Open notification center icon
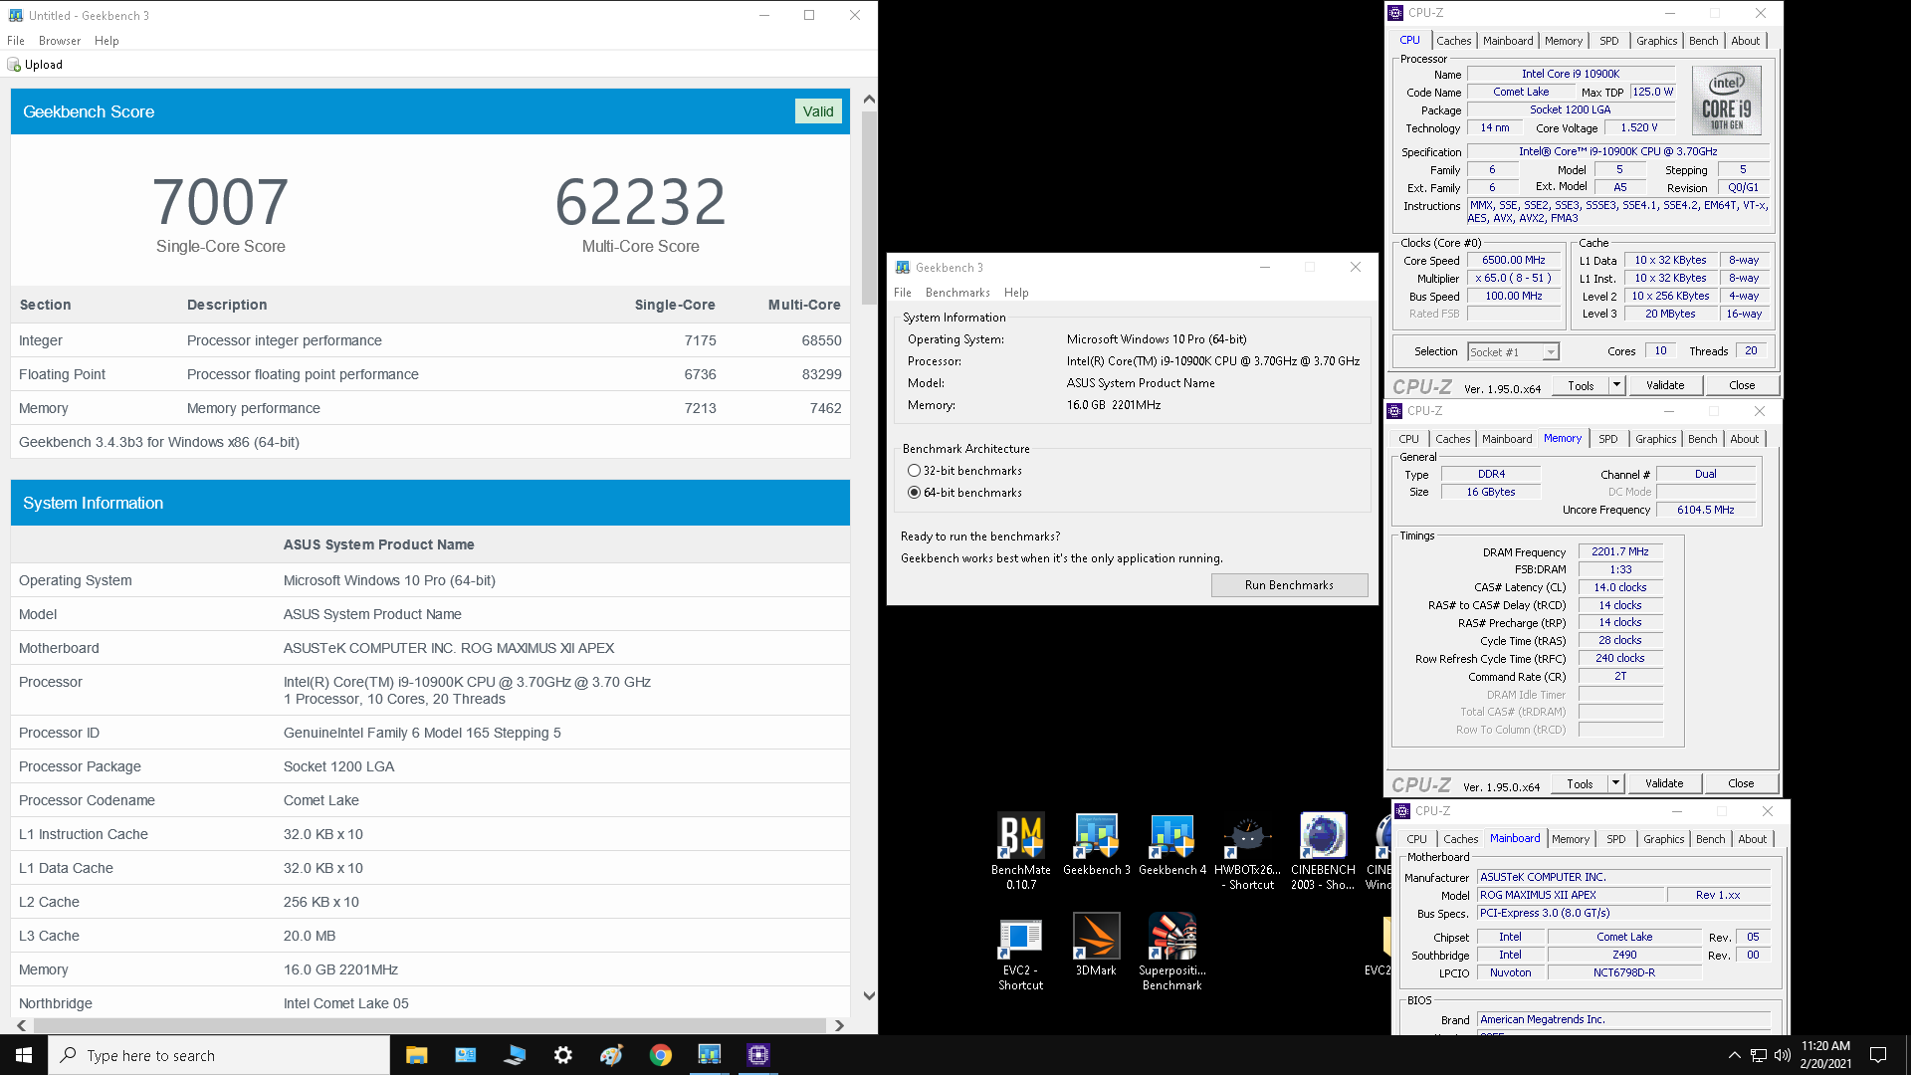 (x=1878, y=1055)
